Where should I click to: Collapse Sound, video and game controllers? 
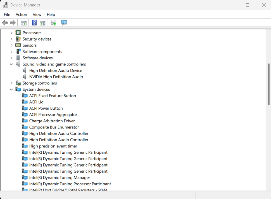[x=11, y=64]
